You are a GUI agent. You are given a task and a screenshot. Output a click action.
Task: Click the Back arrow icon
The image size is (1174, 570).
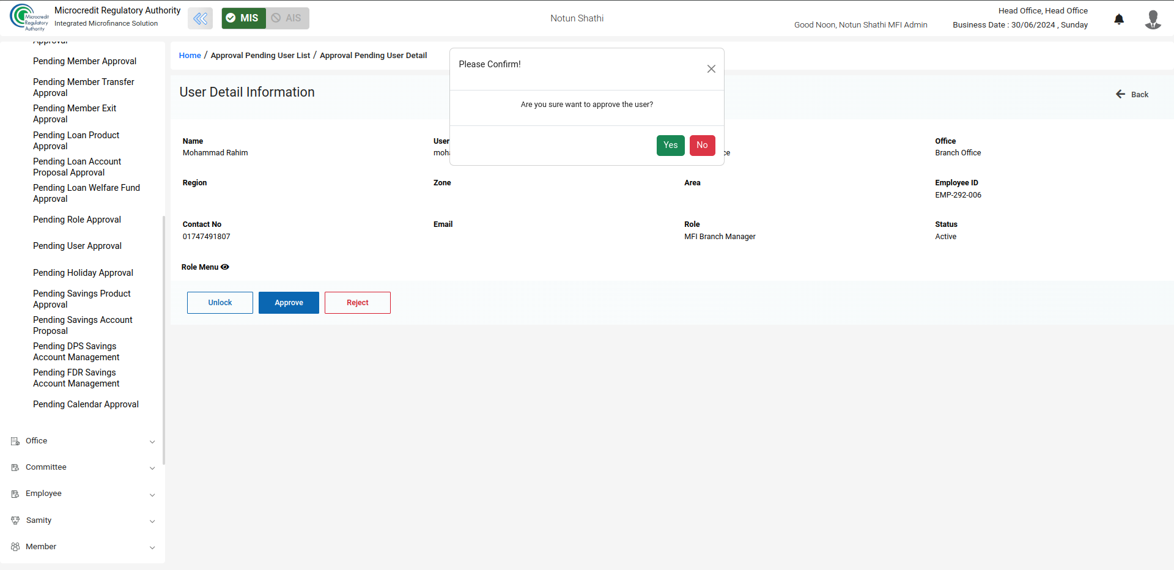pyautogui.click(x=1120, y=94)
